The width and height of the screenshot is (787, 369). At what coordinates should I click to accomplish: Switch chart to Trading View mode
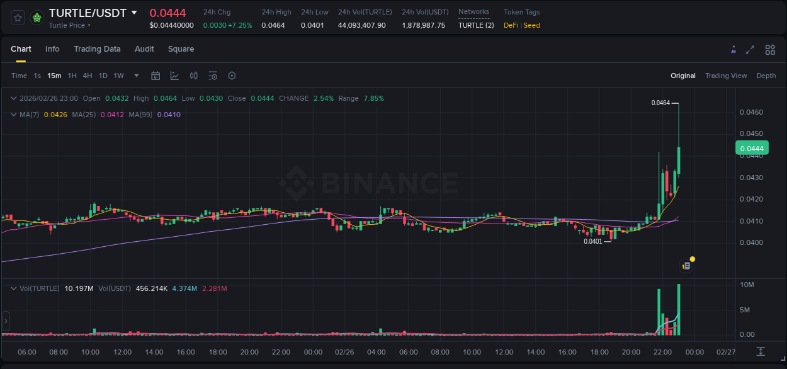tap(726, 76)
